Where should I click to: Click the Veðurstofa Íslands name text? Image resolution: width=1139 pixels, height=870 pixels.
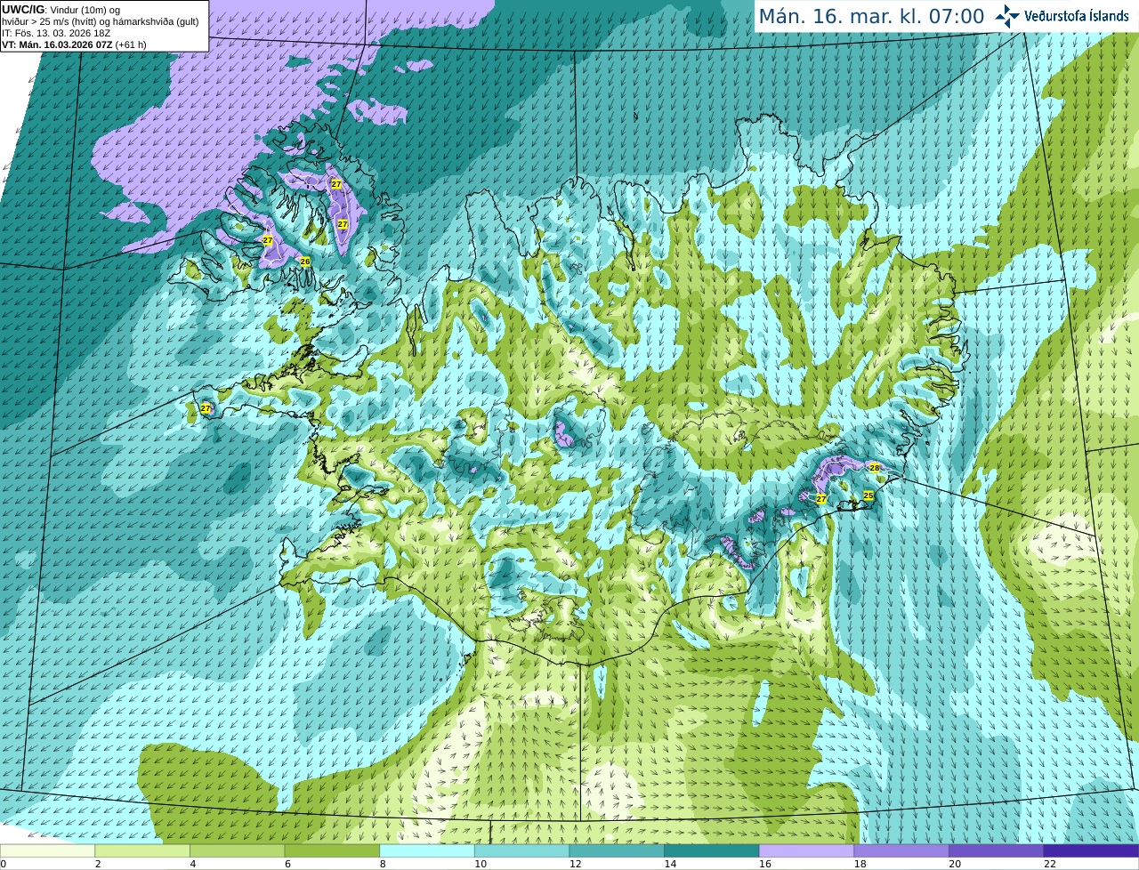(1077, 16)
